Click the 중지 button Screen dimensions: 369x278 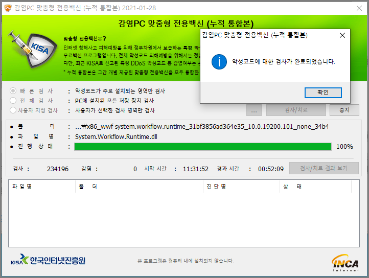(344, 110)
